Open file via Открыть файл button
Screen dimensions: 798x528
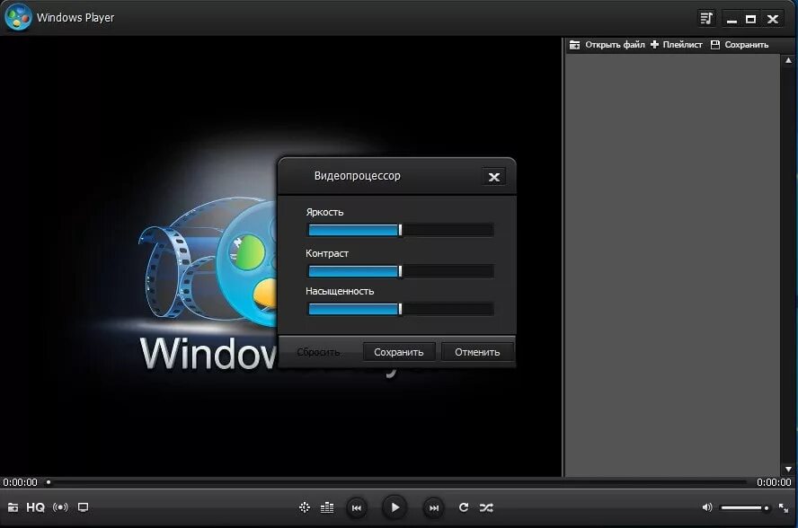(607, 45)
